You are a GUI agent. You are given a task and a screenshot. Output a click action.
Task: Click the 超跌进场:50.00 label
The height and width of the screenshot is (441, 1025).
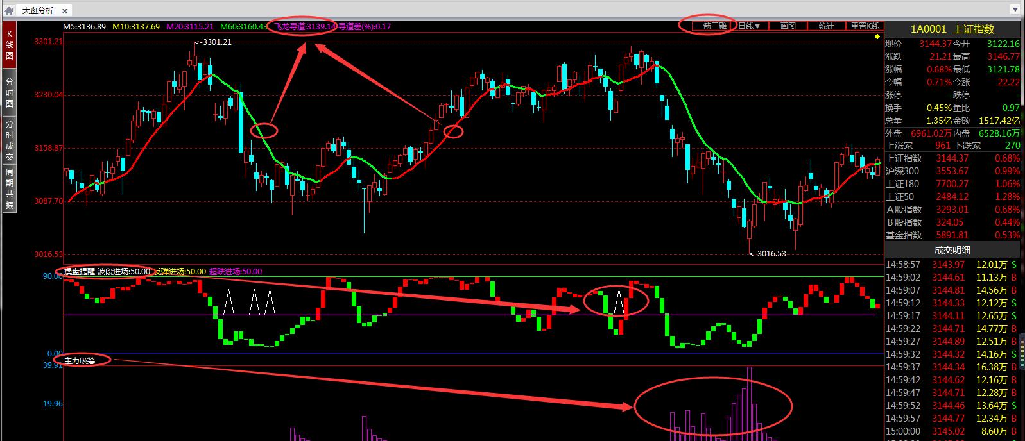click(236, 271)
